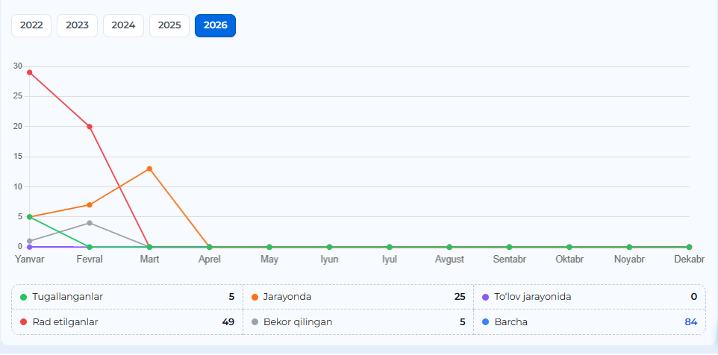Click green dot beside Tugallanganlar legend

click(24, 297)
